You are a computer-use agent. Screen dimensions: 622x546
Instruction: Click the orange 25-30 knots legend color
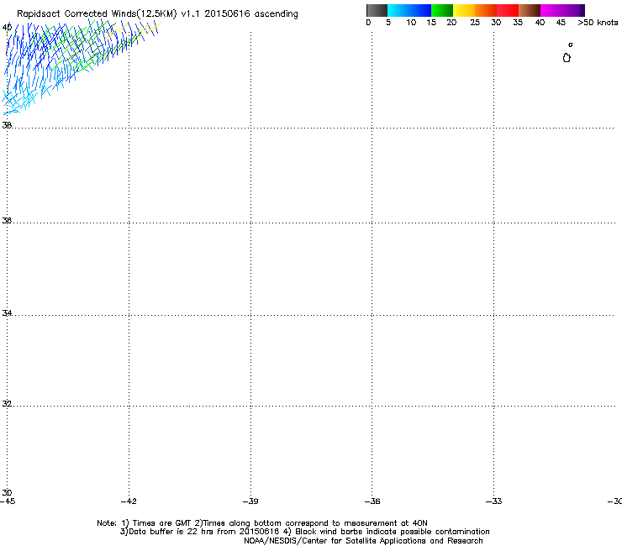(x=486, y=10)
